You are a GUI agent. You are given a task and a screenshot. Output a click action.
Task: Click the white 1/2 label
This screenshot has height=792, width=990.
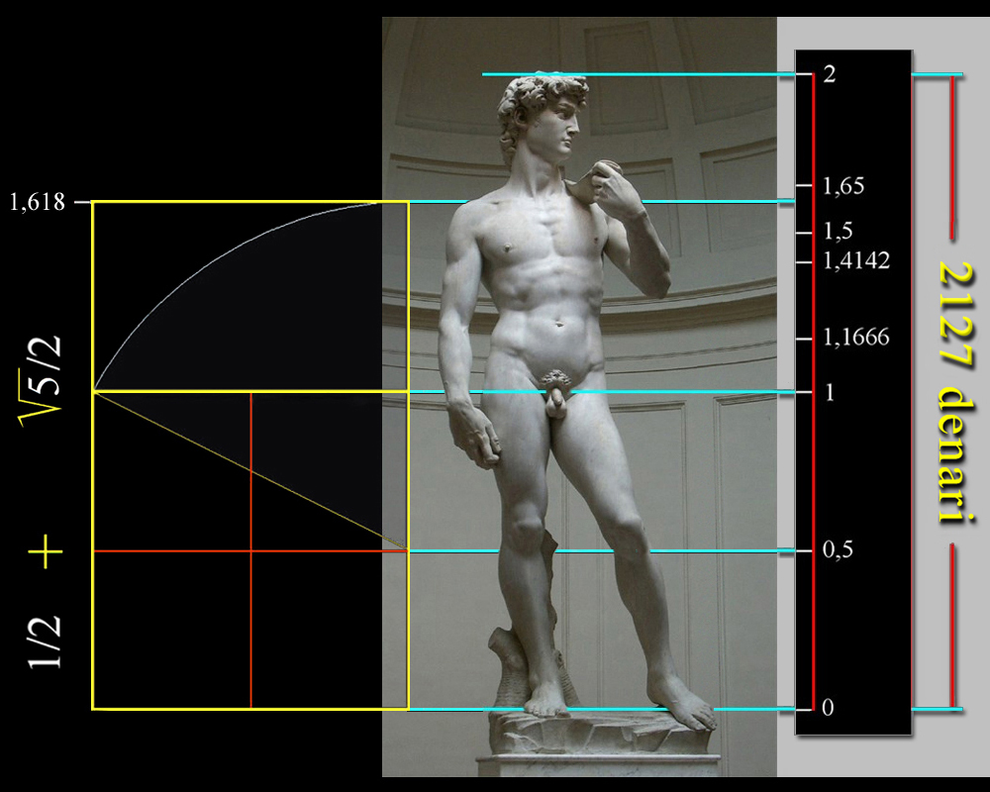(x=46, y=641)
